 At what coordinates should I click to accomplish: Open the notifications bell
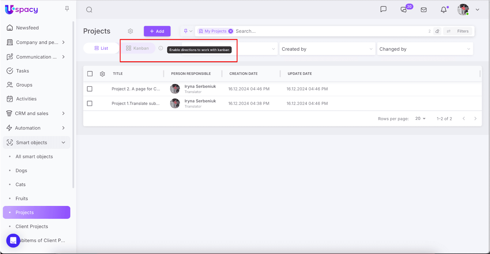[443, 10]
